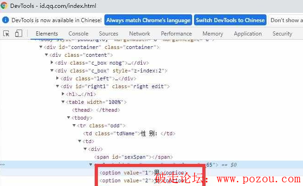This screenshot has height=186, width=303.
Task: Switch to the Network tab
Action: [139, 34]
